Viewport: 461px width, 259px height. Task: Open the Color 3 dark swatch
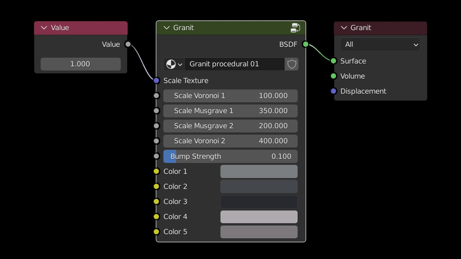pyautogui.click(x=259, y=202)
